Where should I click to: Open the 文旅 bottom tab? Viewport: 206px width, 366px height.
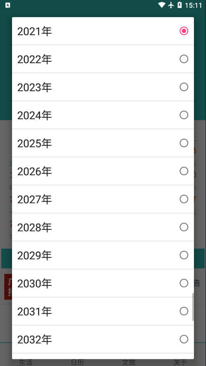[x=129, y=362]
